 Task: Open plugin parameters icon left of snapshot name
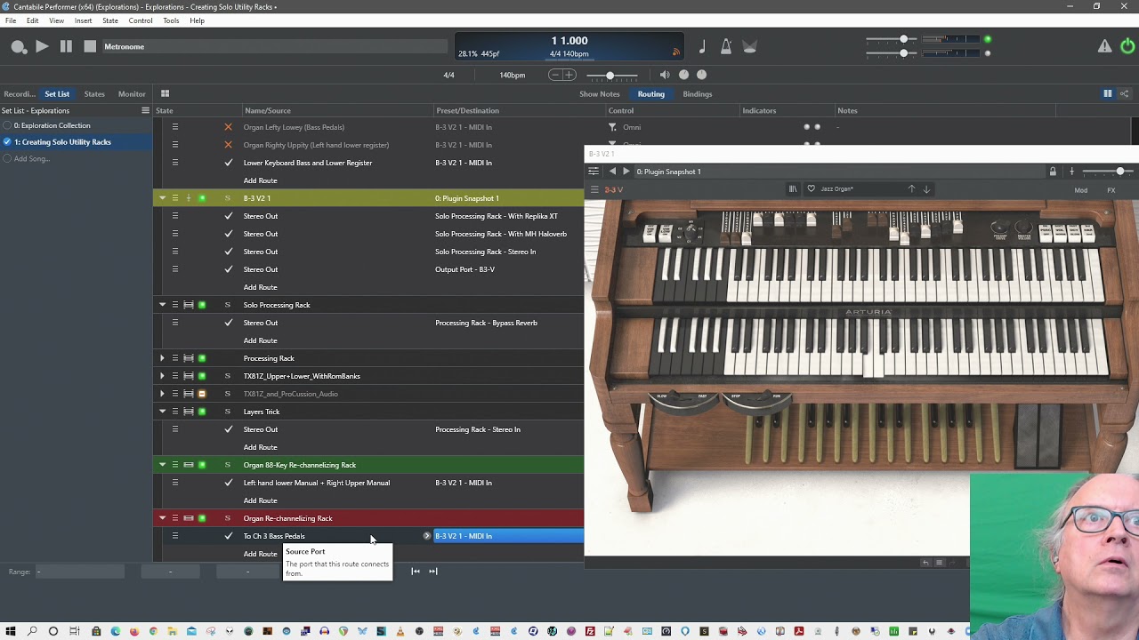click(x=594, y=172)
